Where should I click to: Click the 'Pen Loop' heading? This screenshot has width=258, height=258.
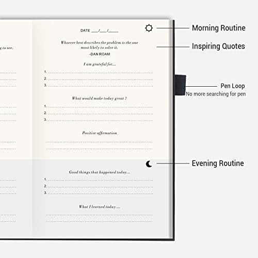click(x=233, y=86)
